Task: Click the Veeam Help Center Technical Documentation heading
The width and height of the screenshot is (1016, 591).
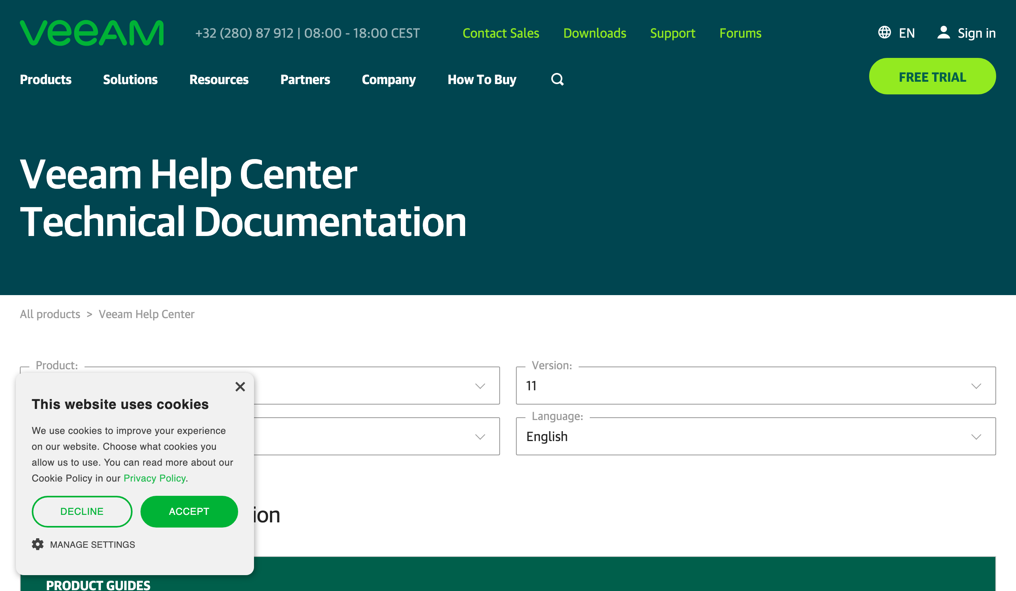Action: (x=243, y=198)
